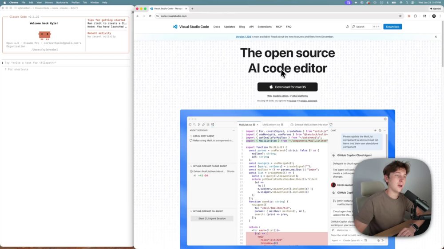
Task: Open Refactoring MailList component session
Action: (212, 140)
